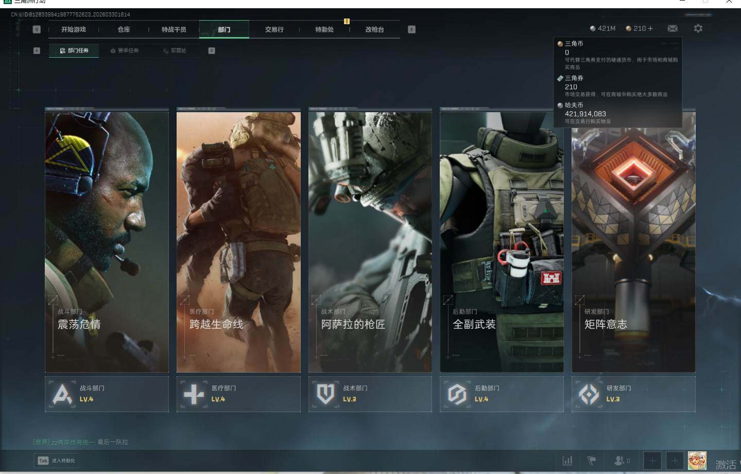Click the 三角币 coin icon beside 210
741x474 pixels.
coord(628,28)
